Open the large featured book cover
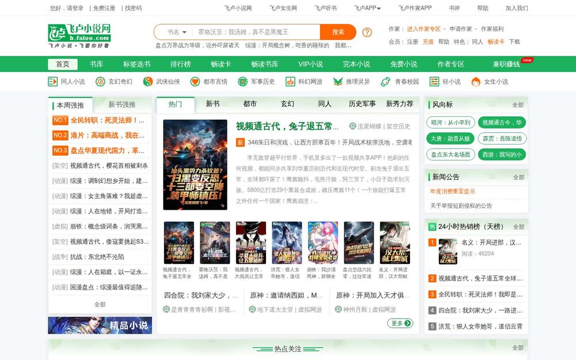This screenshot has width=576, height=360. [x=195, y=165]
